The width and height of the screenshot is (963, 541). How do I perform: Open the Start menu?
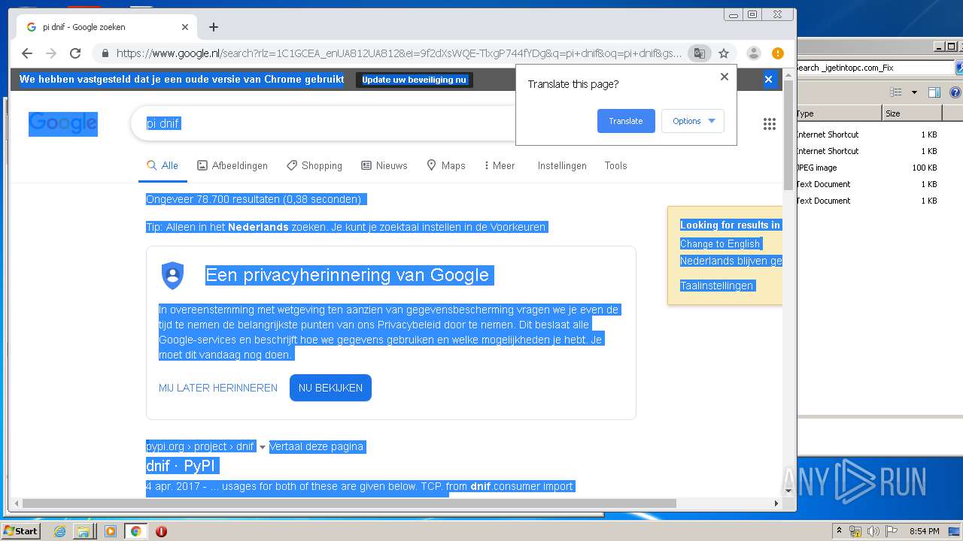pos(20,531)
